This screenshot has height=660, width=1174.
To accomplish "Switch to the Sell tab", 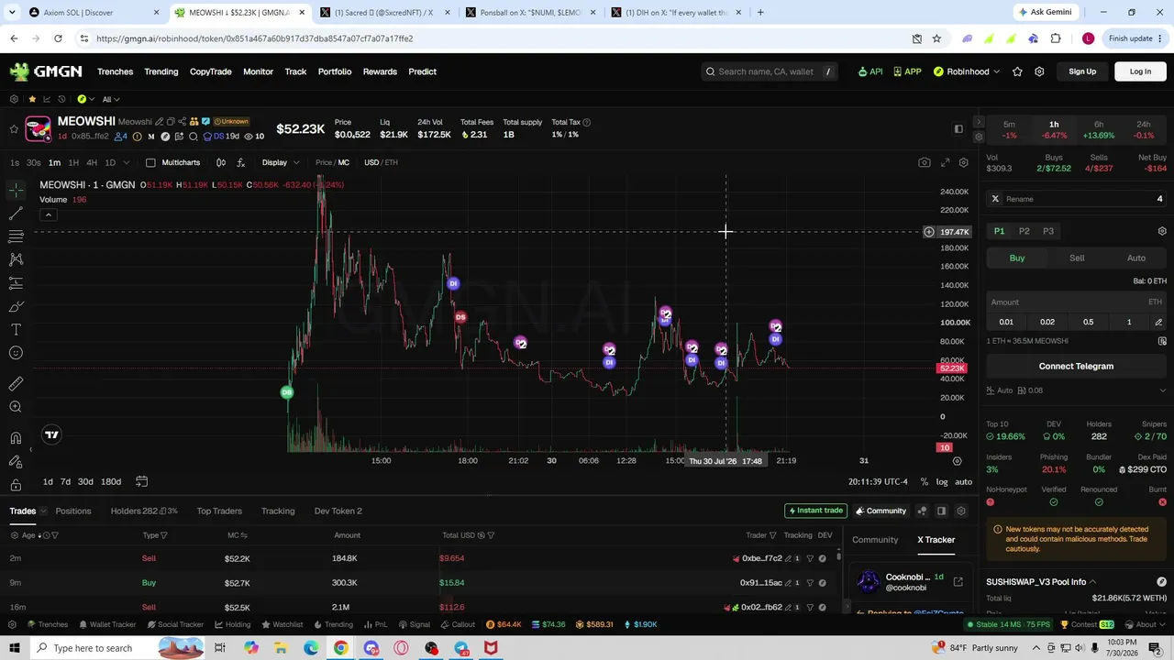I will (x=1077, y=258).
